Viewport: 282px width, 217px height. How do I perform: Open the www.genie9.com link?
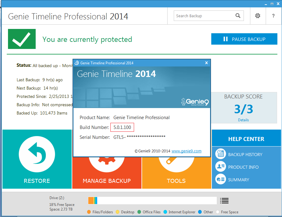(x=186, y=151)
